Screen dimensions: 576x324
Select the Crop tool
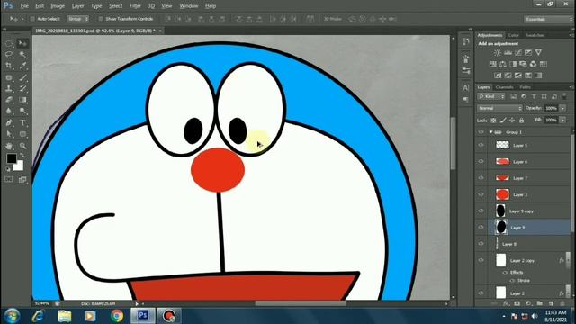click(9, 66)
